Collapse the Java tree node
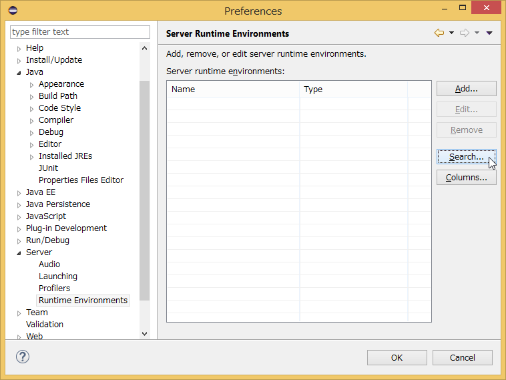This screenshot has width=506, height=380. point(19,73)
